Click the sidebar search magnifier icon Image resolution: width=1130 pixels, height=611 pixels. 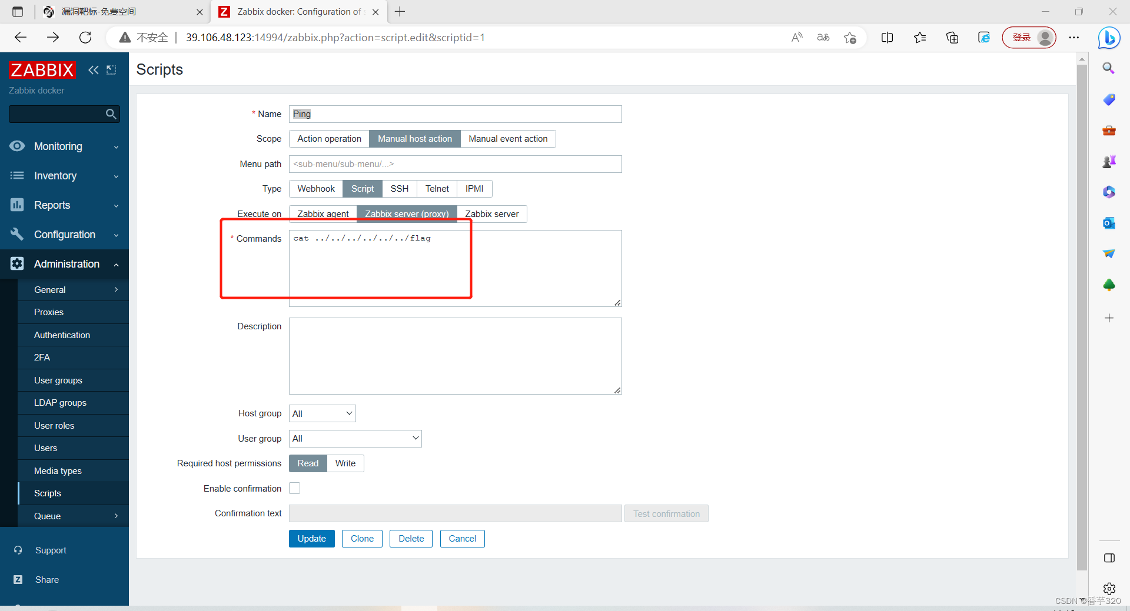pyautogui.click(x=111, y=114)
